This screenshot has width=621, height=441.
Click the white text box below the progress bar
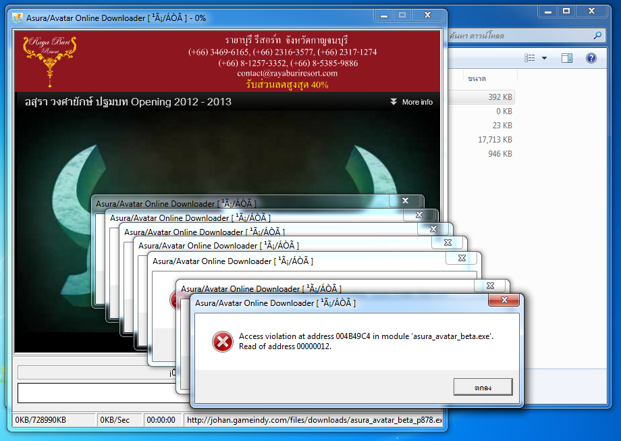(x=97, y=392)
